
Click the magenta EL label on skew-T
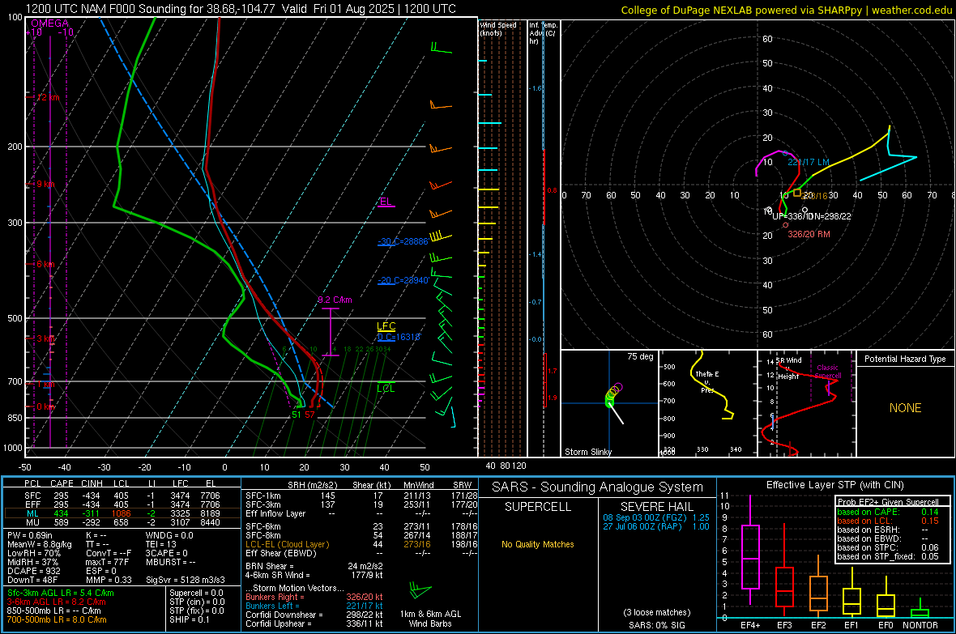pos(386,202)
